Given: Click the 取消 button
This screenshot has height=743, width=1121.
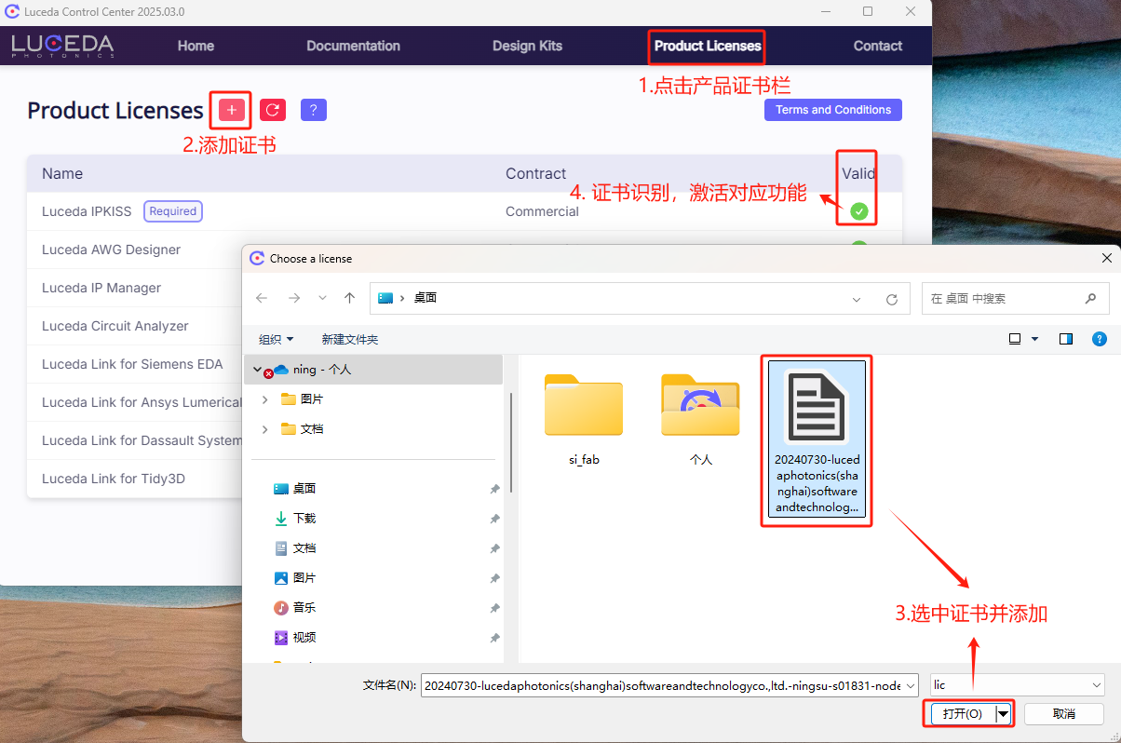Looking at the screenshot, I should coord(1064,714).
